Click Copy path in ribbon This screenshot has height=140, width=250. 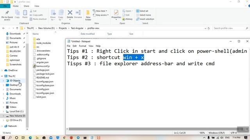point(36,15)
